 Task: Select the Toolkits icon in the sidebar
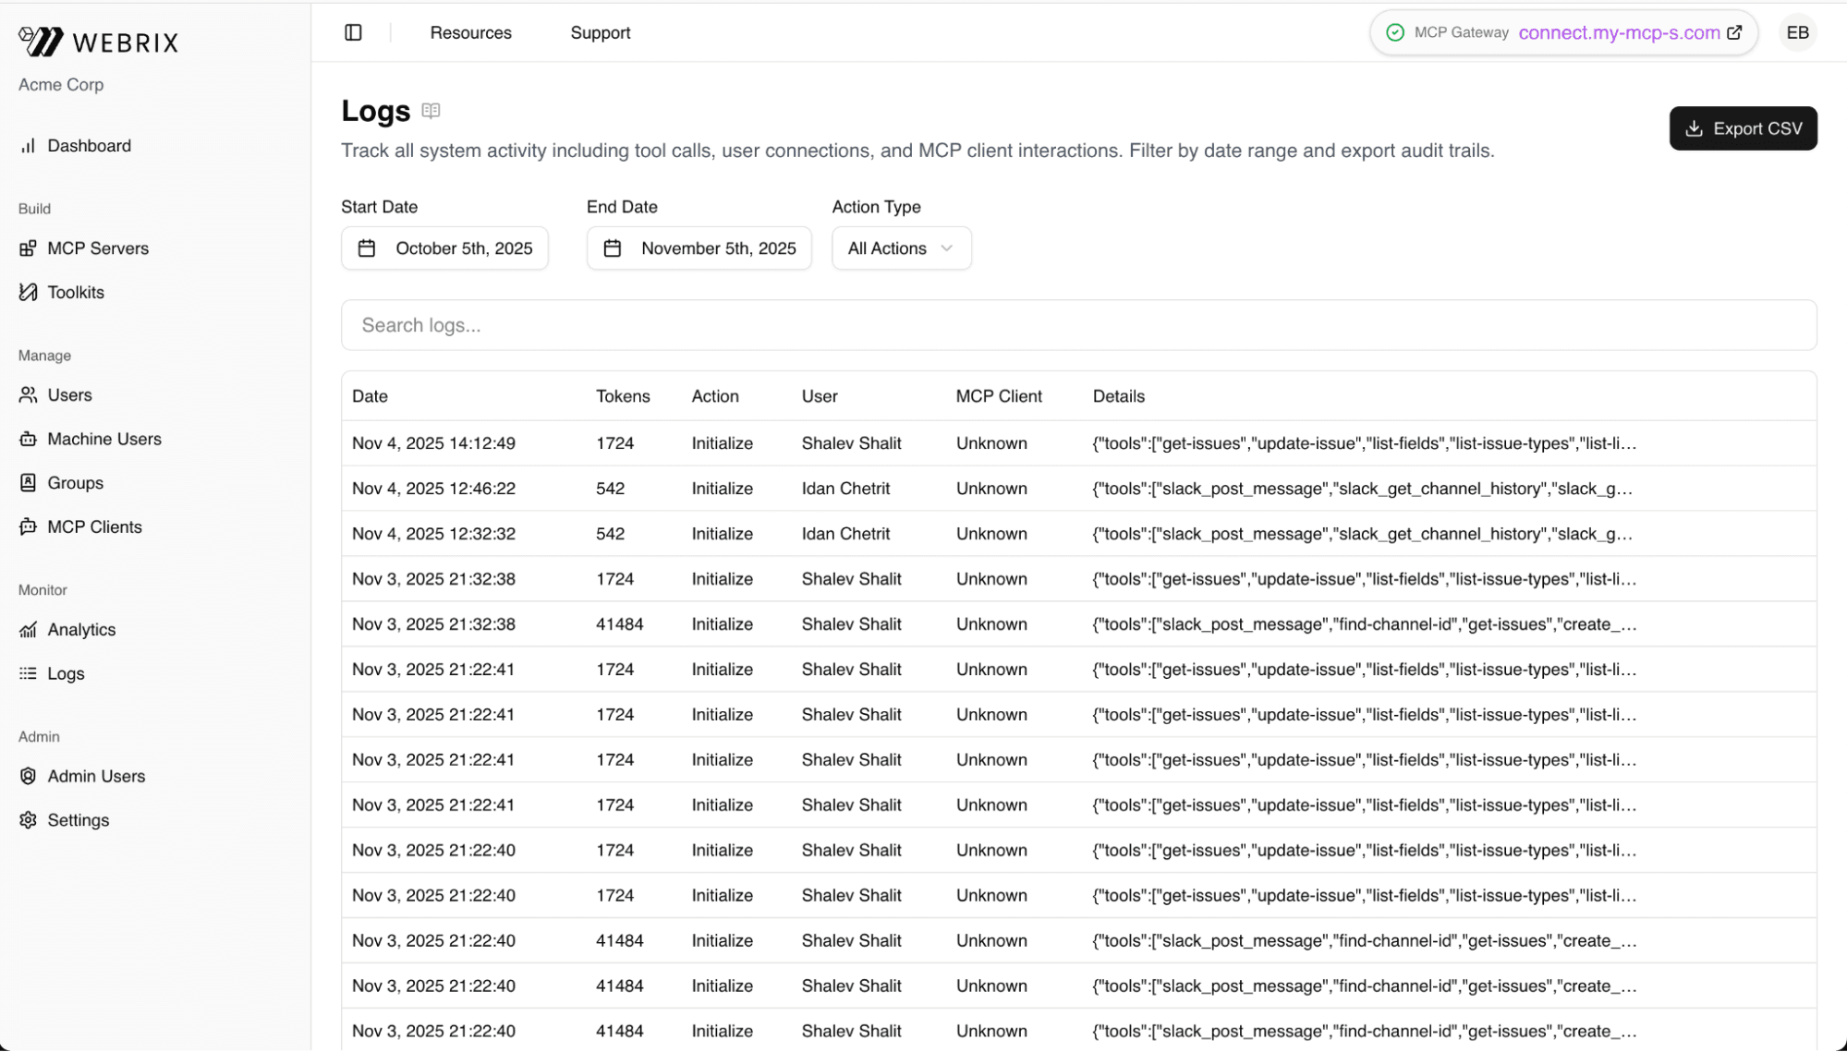[x=28, y=292]
